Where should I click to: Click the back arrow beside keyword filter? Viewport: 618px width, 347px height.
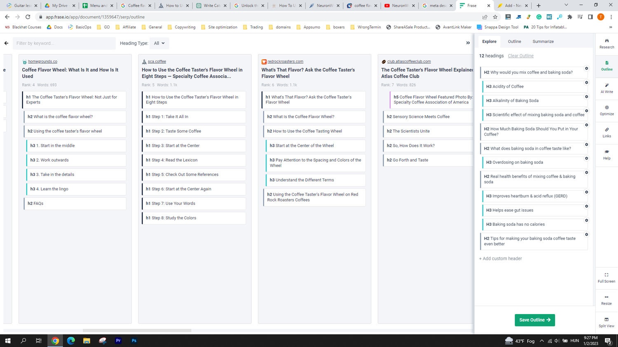tap(6, 43)
